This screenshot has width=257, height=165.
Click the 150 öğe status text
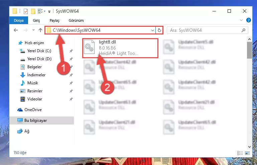pos(20,153)
